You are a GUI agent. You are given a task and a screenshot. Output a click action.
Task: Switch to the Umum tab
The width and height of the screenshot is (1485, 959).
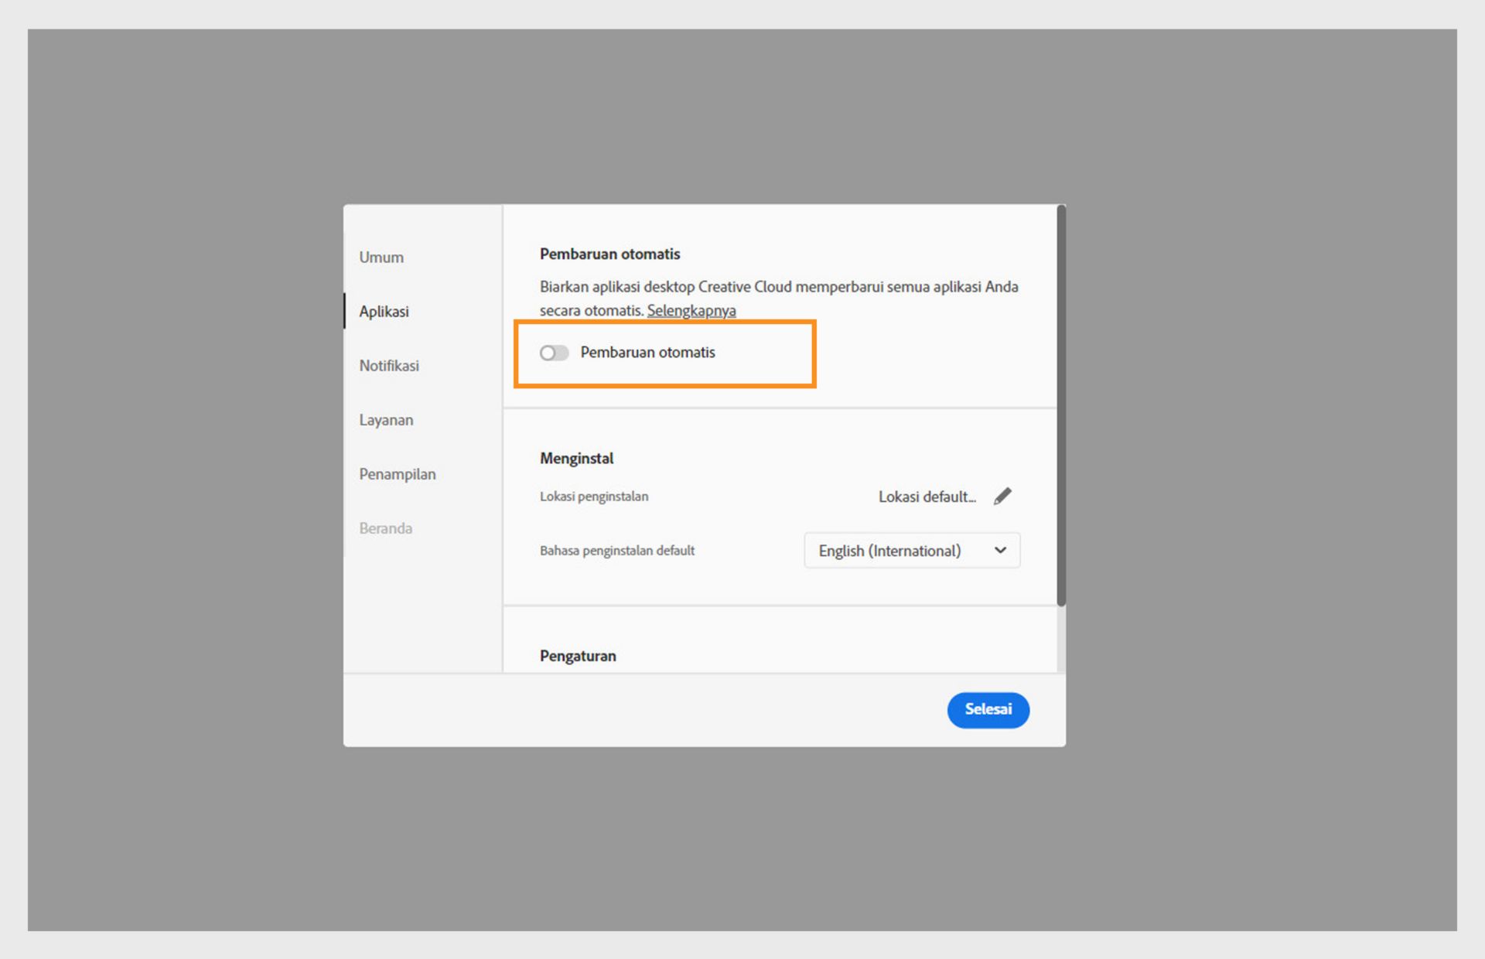click(x=381, y=258)
